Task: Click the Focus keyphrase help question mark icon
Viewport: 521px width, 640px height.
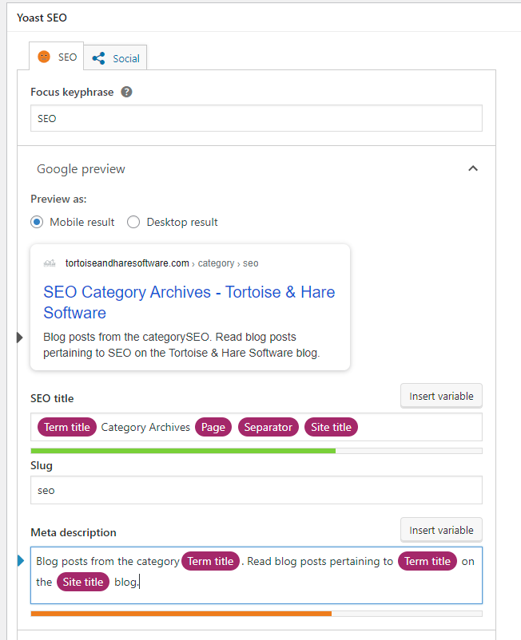Action: click(127, 92)
